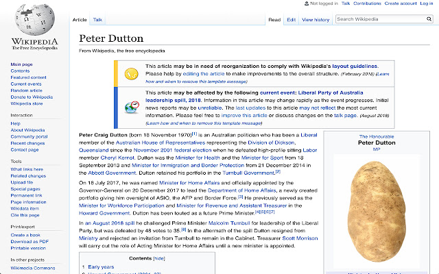Open Contact page
The width and height of the screenshot is (439, 274).
point(25,150)
